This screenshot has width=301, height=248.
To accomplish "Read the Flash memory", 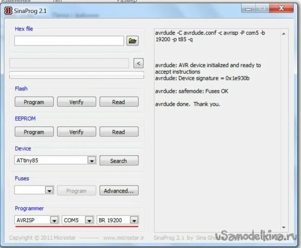I will pos(119,102).
